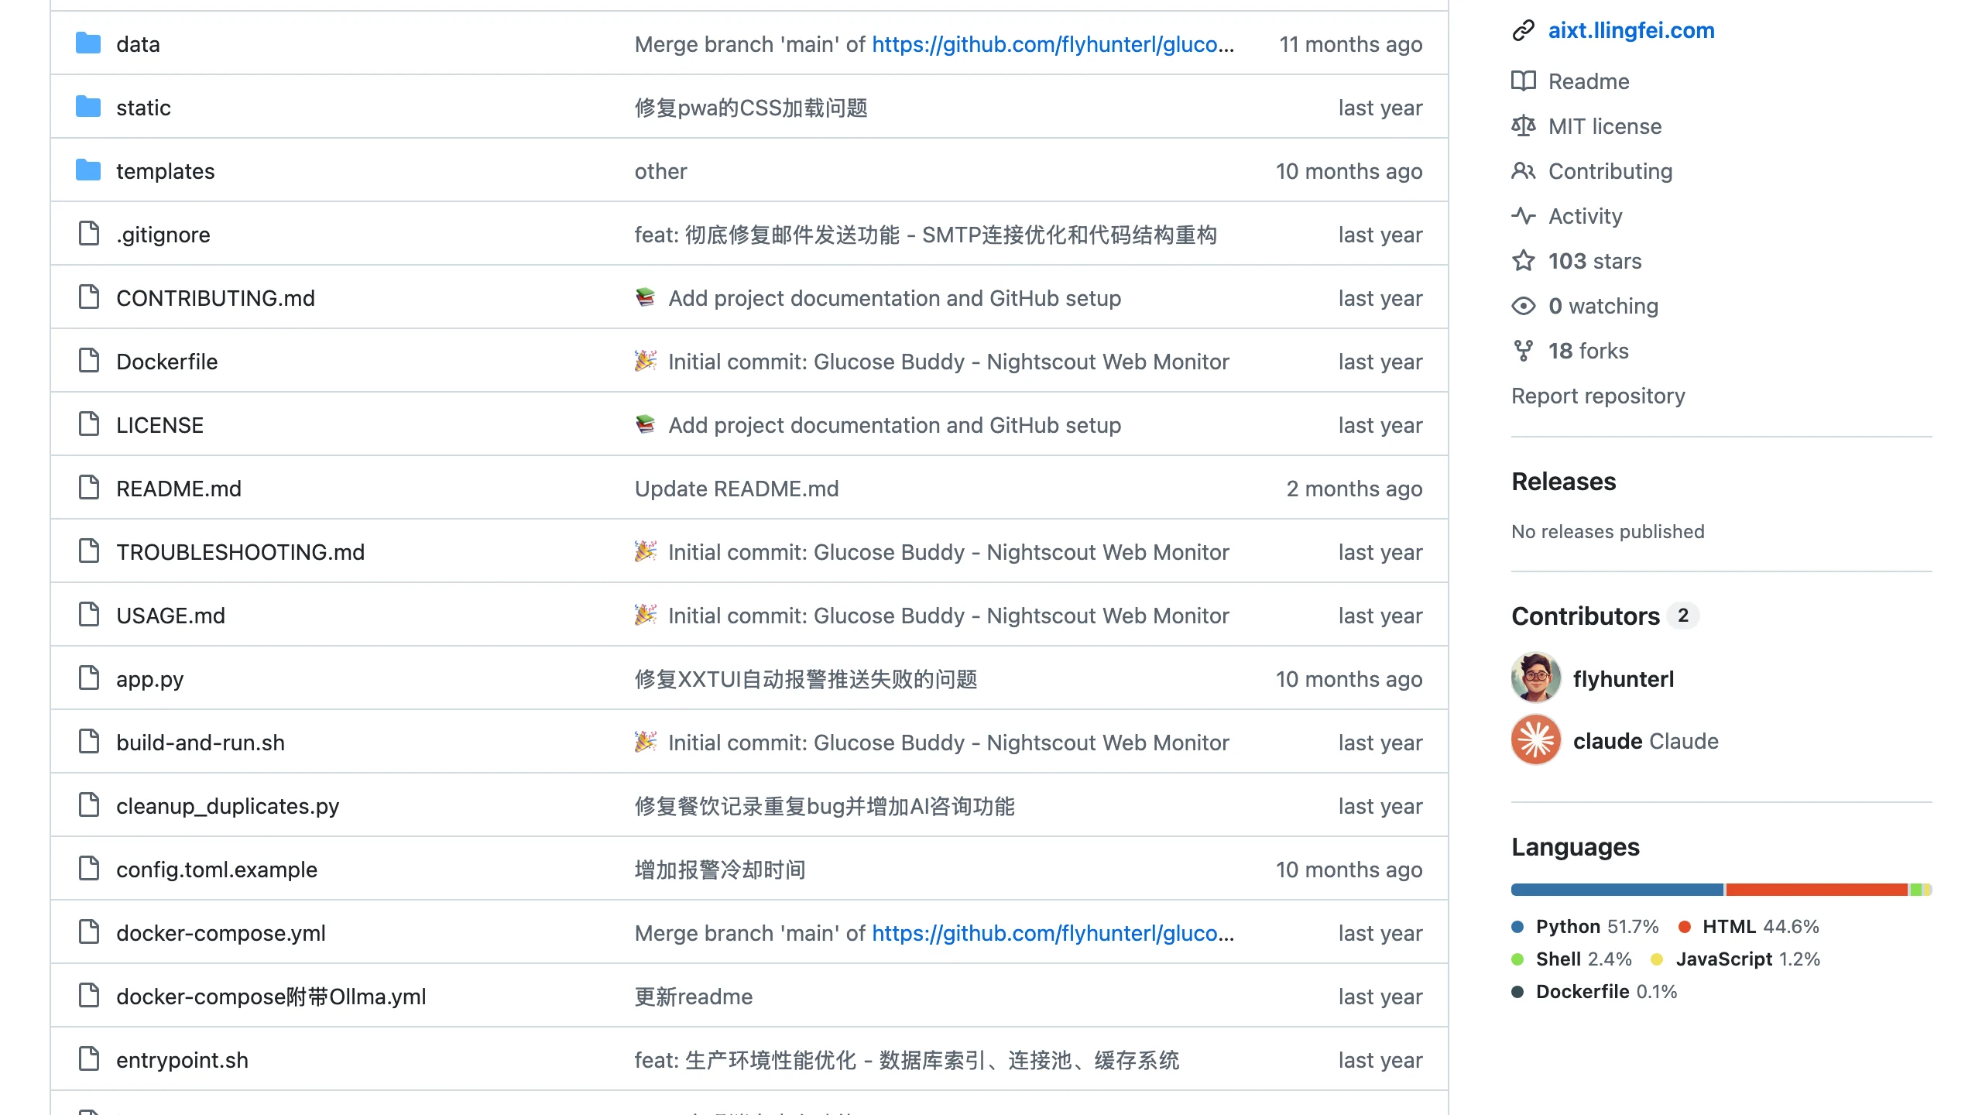1982x1115 pixels.
Task: Filter by Python 51.7% language
Action: (x=1586, y=927)
